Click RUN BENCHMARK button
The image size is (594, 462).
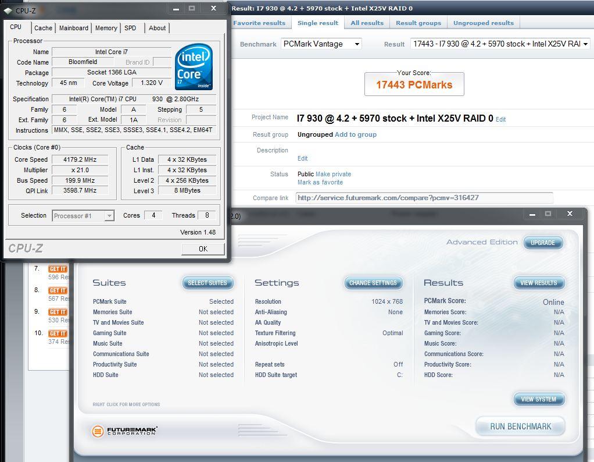521,427
